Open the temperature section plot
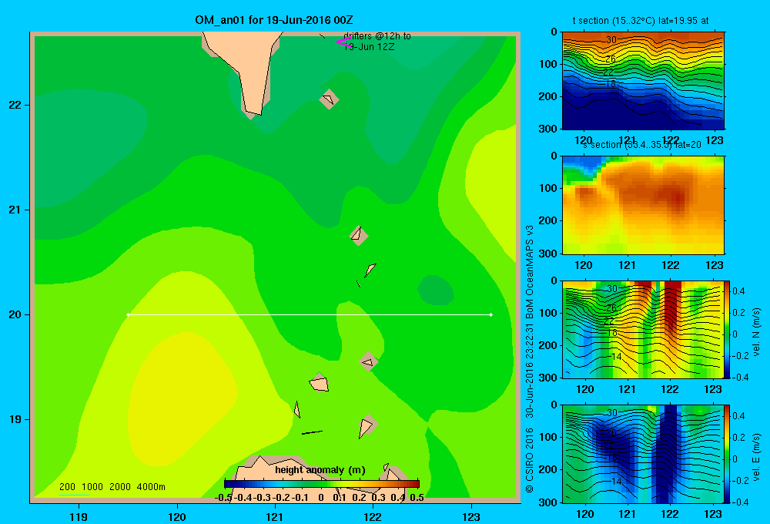The image size is (770, 524). (643, 81)
